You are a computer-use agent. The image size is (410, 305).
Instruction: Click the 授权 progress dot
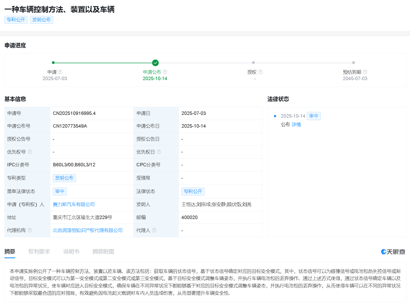point(253,63)
